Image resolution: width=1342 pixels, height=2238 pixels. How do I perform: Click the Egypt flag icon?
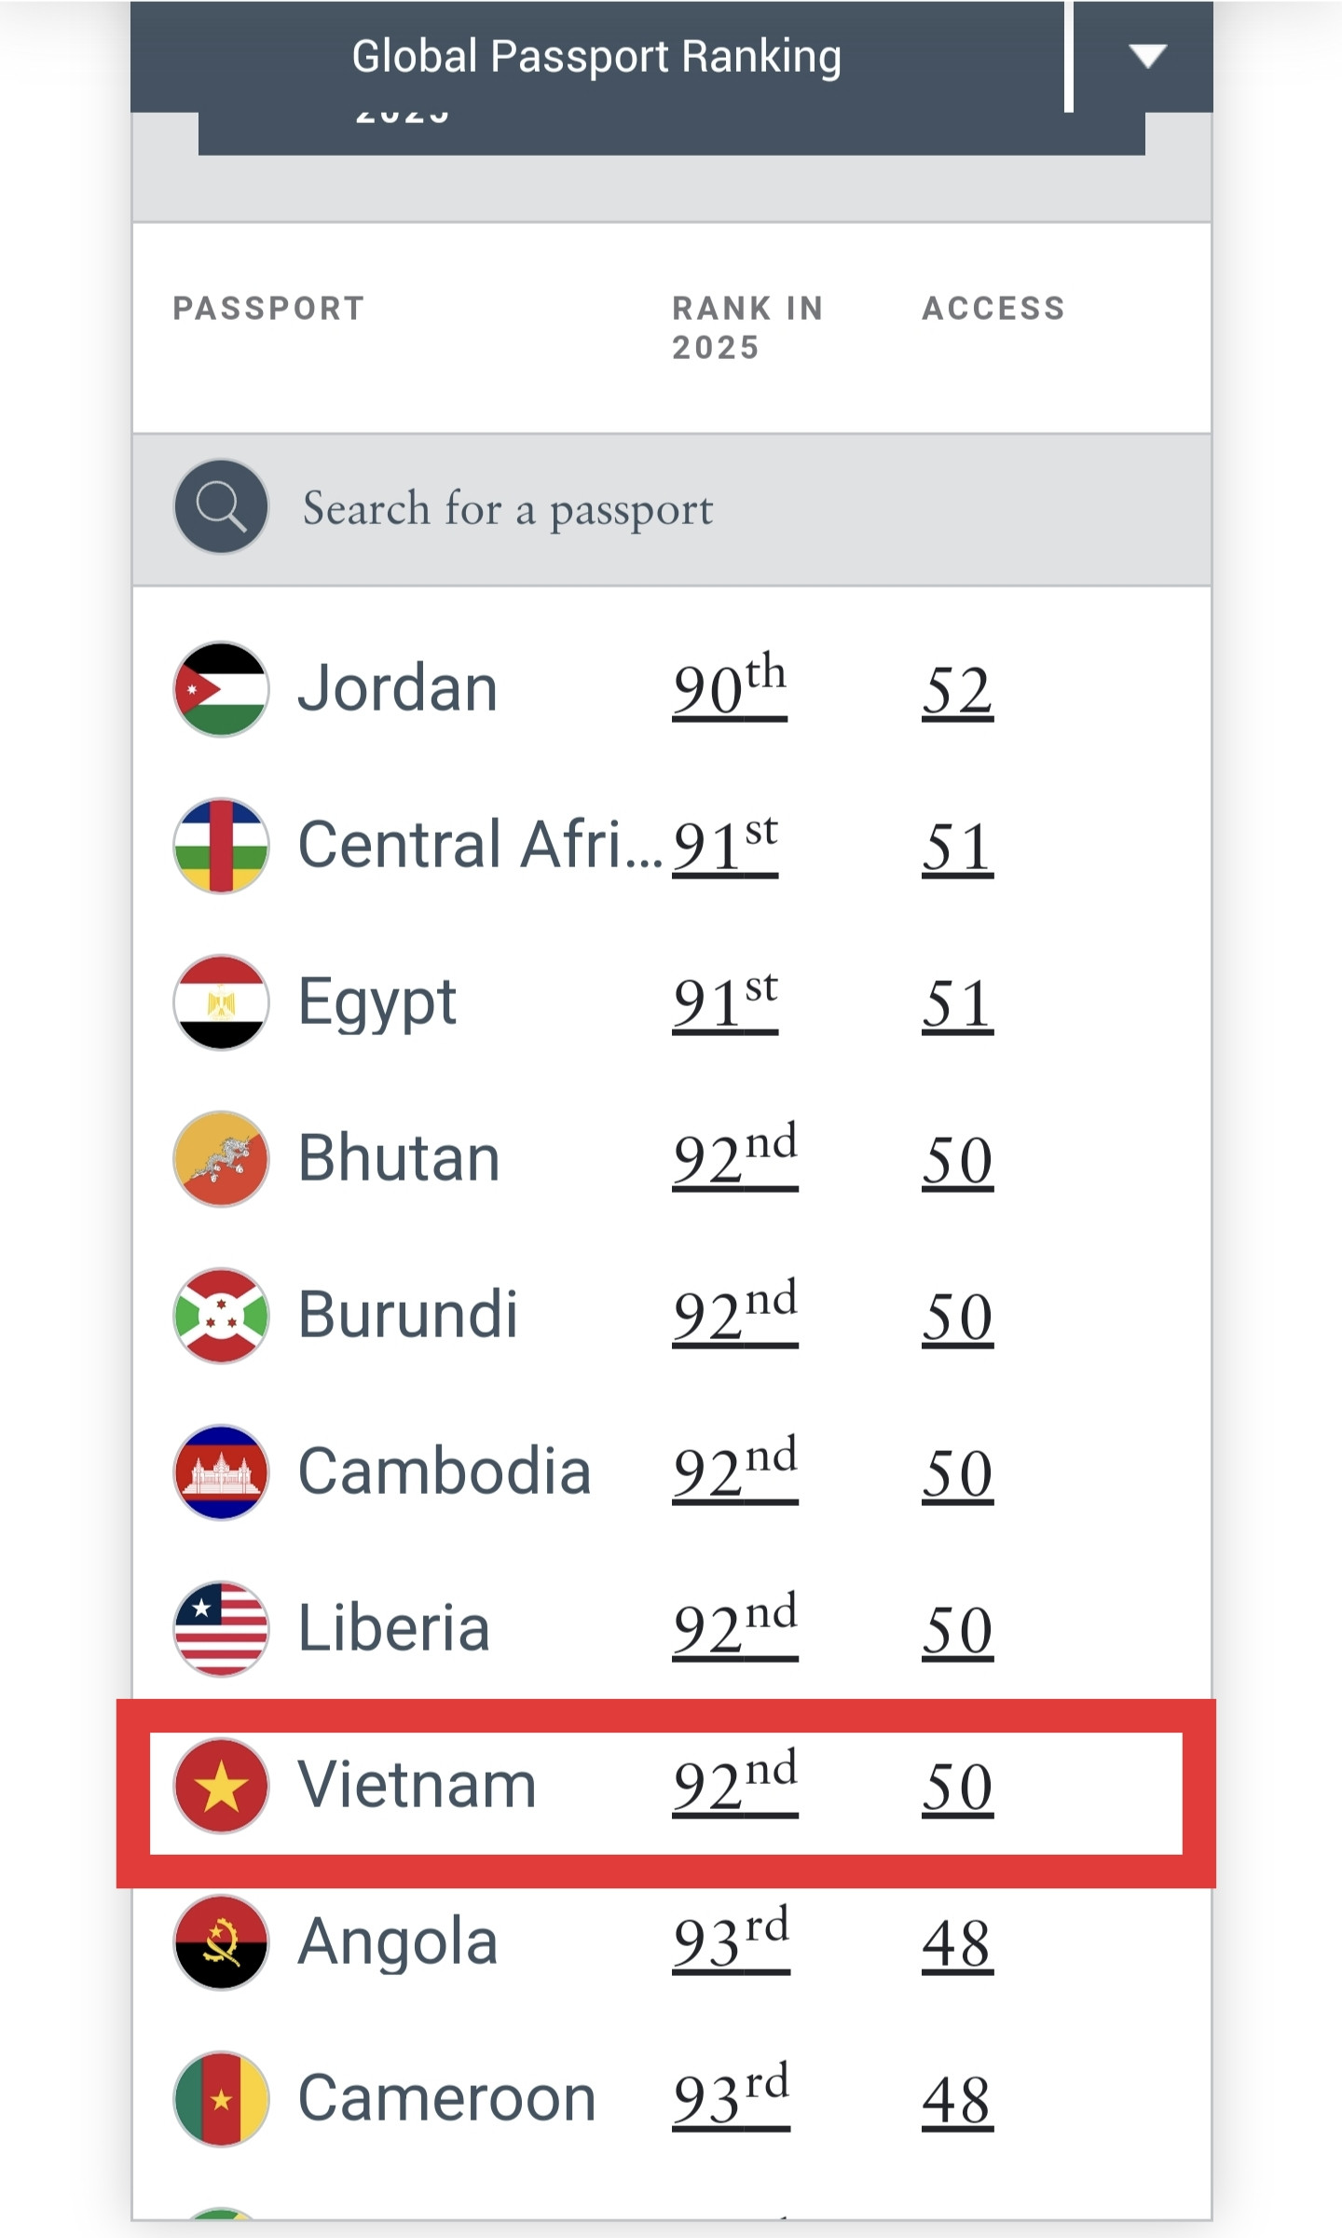(x=221, y=1002)
